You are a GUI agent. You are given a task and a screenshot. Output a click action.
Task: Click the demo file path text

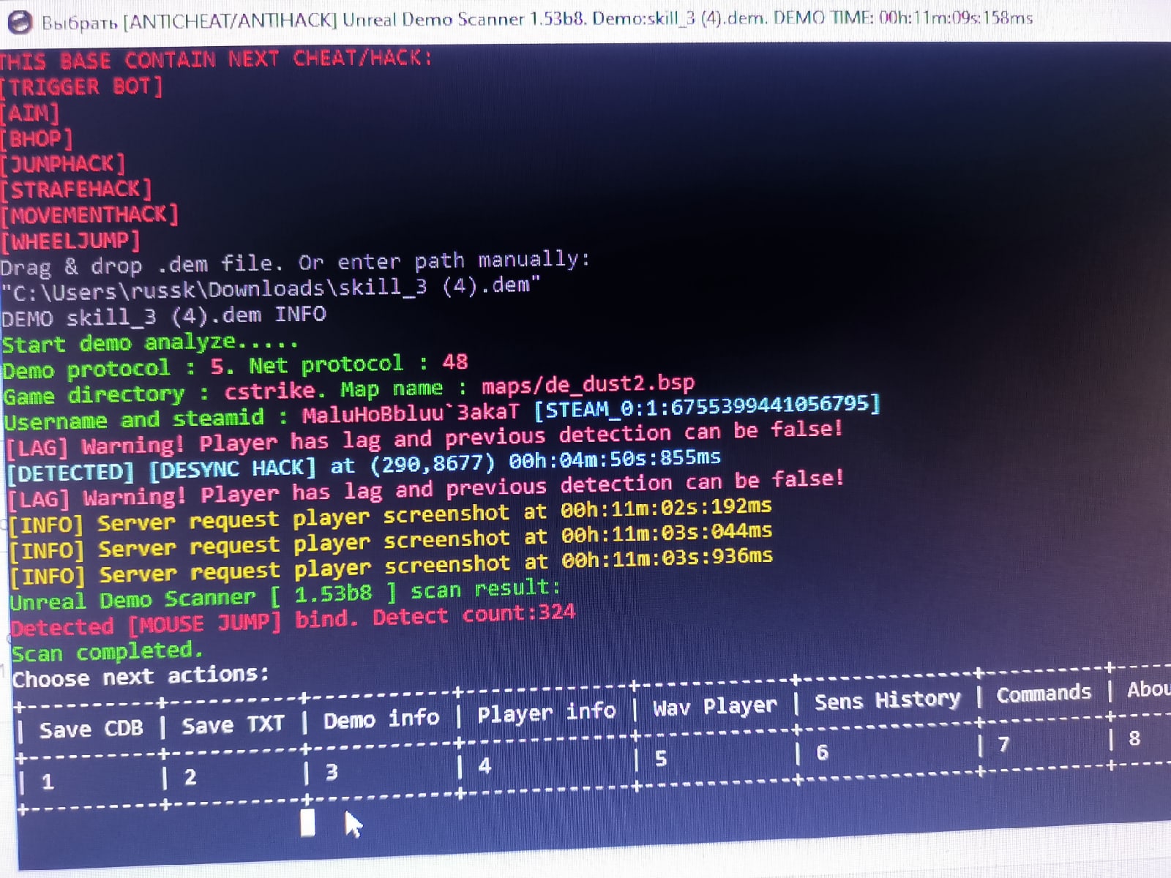point(270,288)
